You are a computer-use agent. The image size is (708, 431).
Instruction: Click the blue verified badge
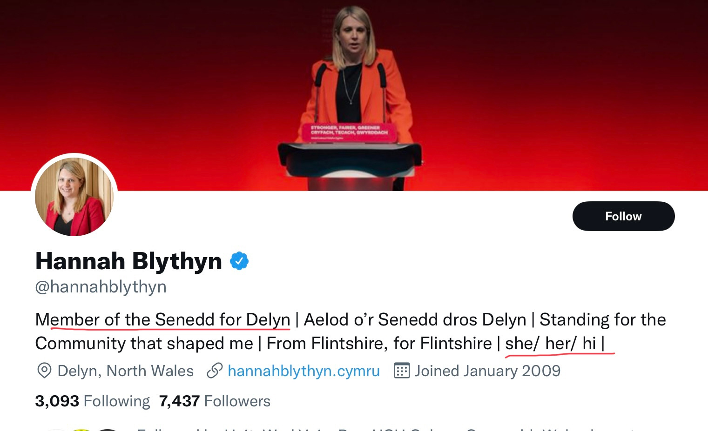click(x=239, y=261)
